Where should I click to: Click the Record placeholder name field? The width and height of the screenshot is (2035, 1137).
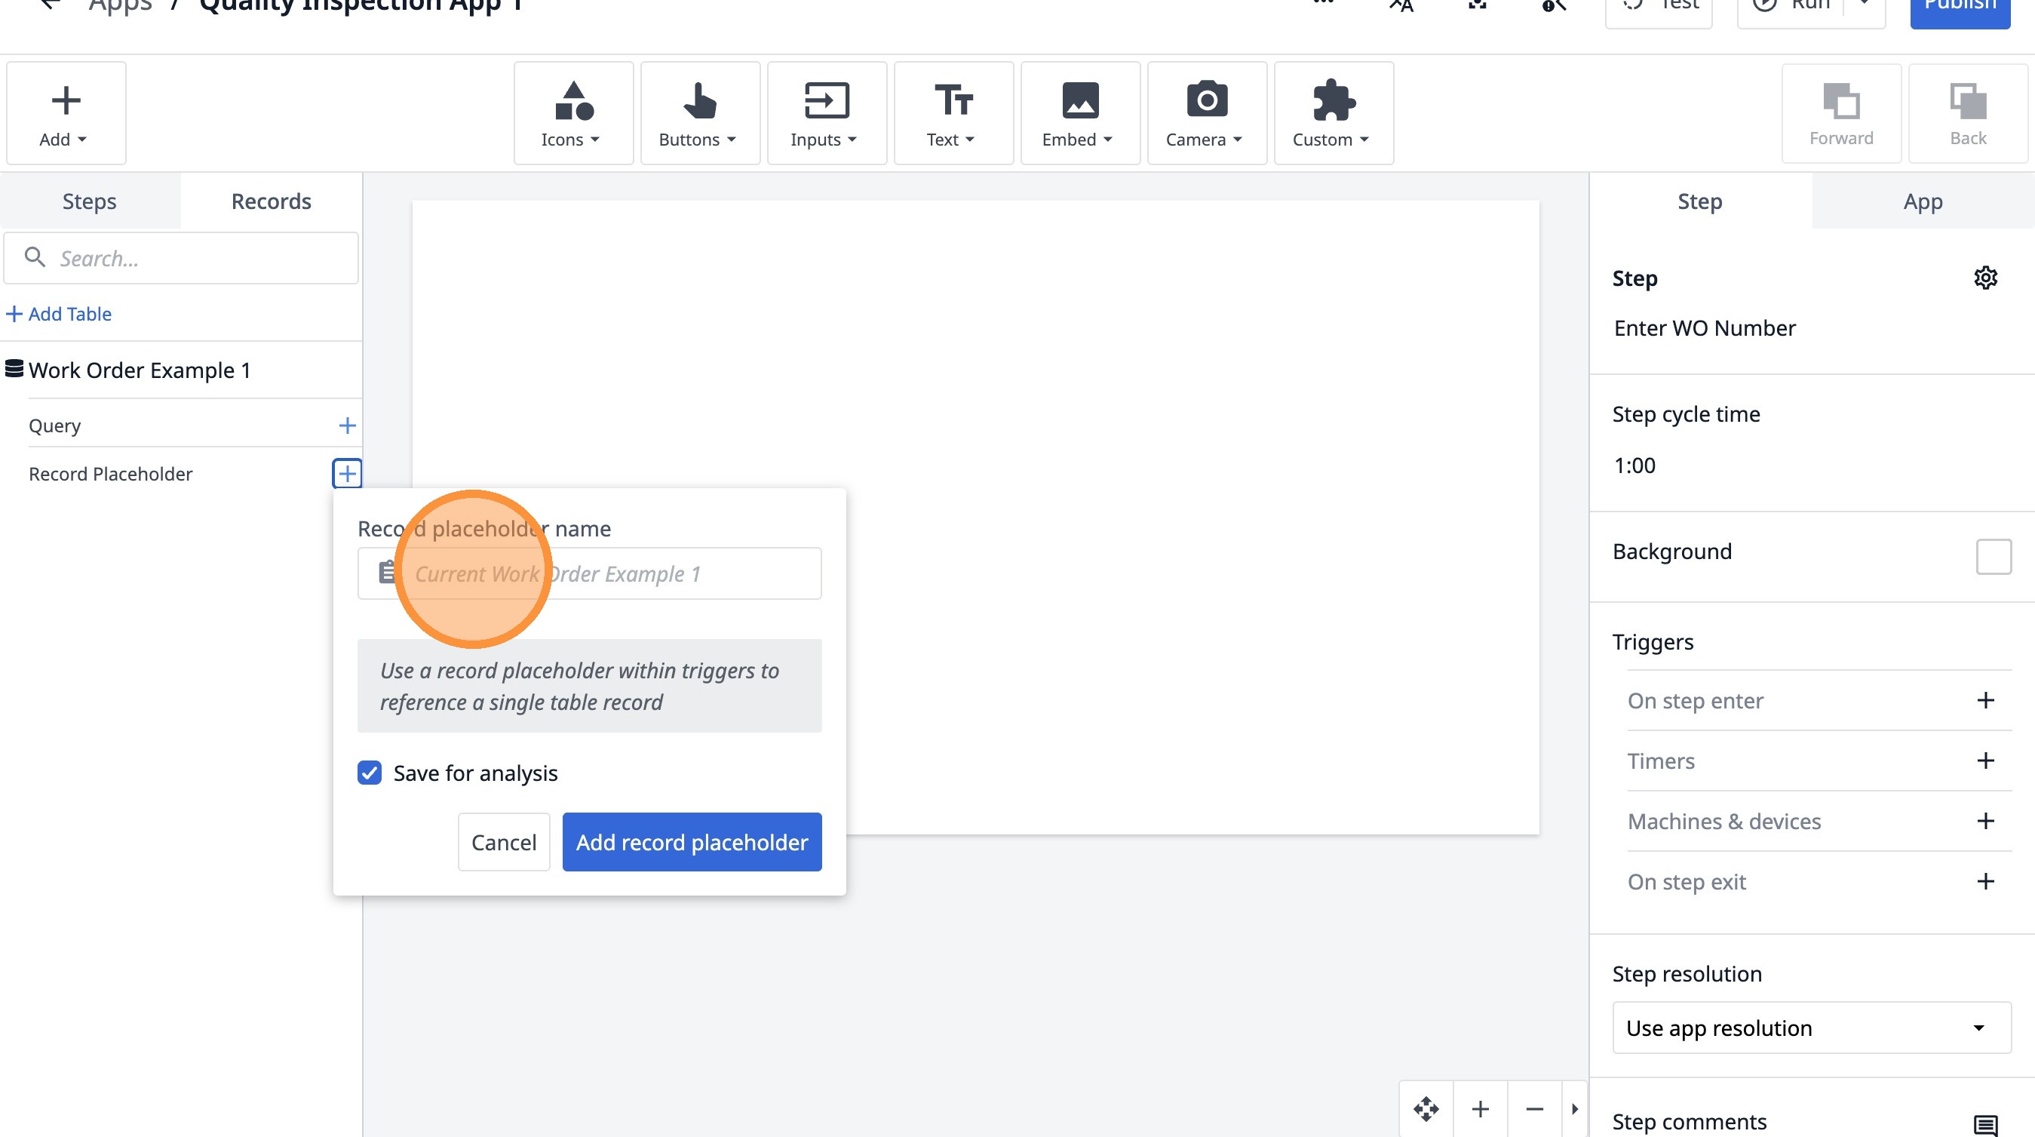pos(608,573)
